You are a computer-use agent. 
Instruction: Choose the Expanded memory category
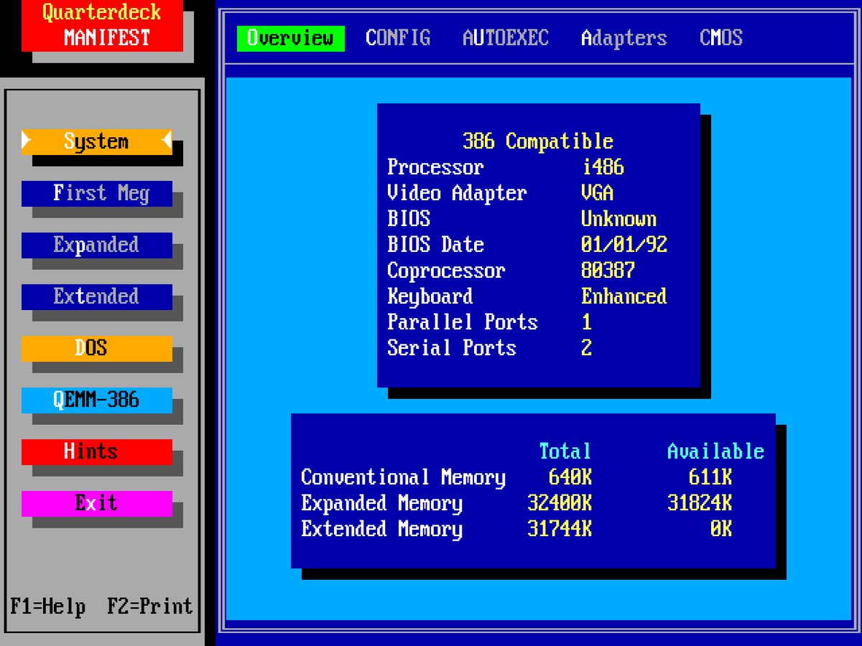(97, 245)
